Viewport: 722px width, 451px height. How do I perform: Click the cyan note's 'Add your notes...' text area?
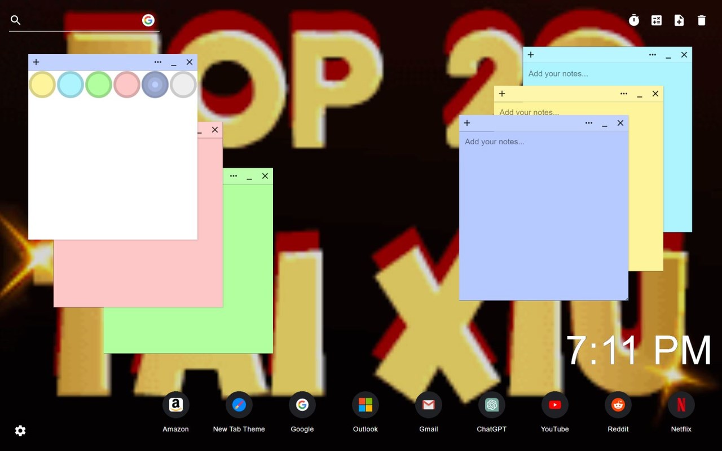[x=607, y=74]
